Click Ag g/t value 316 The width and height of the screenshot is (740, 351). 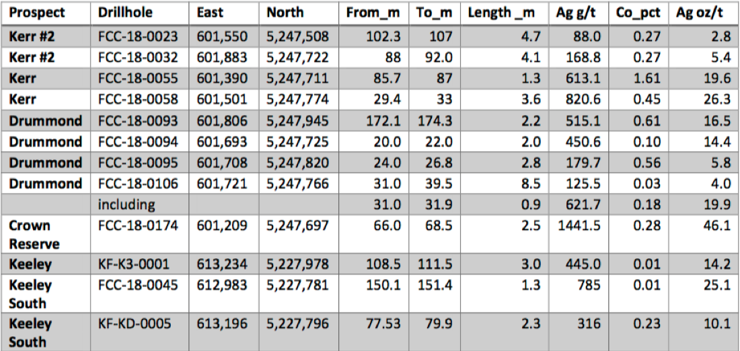589,324
